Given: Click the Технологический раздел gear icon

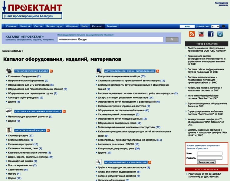Looking at the screenshot, I should (9, 71).
